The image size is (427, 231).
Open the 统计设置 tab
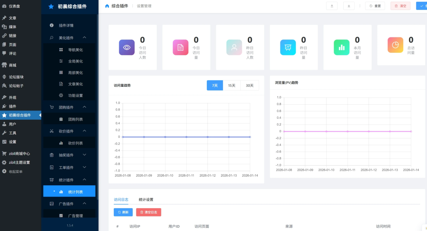146,199
